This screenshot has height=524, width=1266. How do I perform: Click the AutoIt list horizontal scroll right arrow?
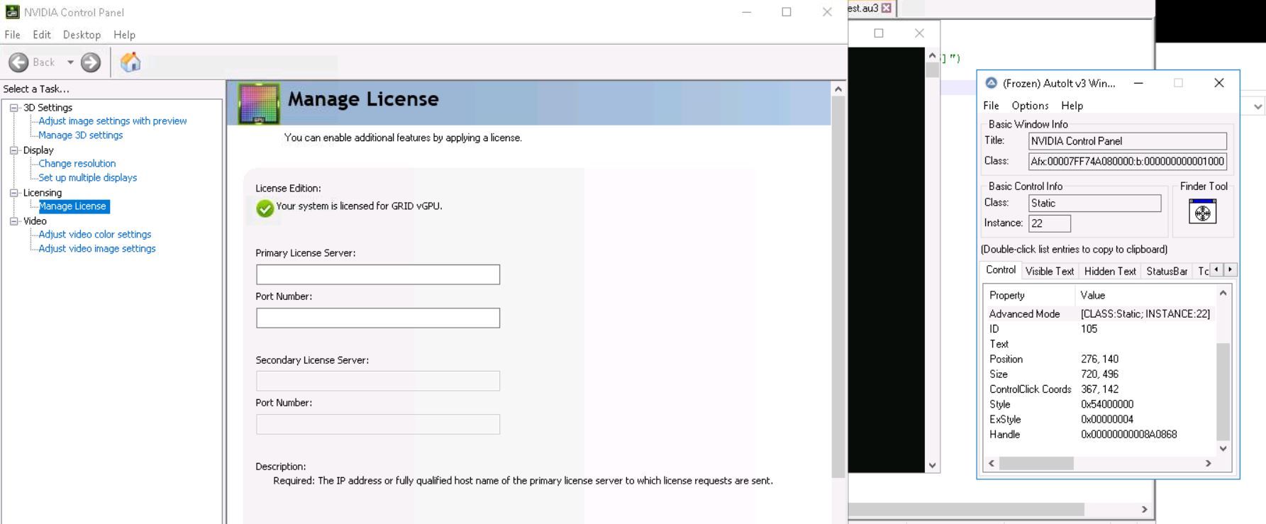[x=1209, y=463]
